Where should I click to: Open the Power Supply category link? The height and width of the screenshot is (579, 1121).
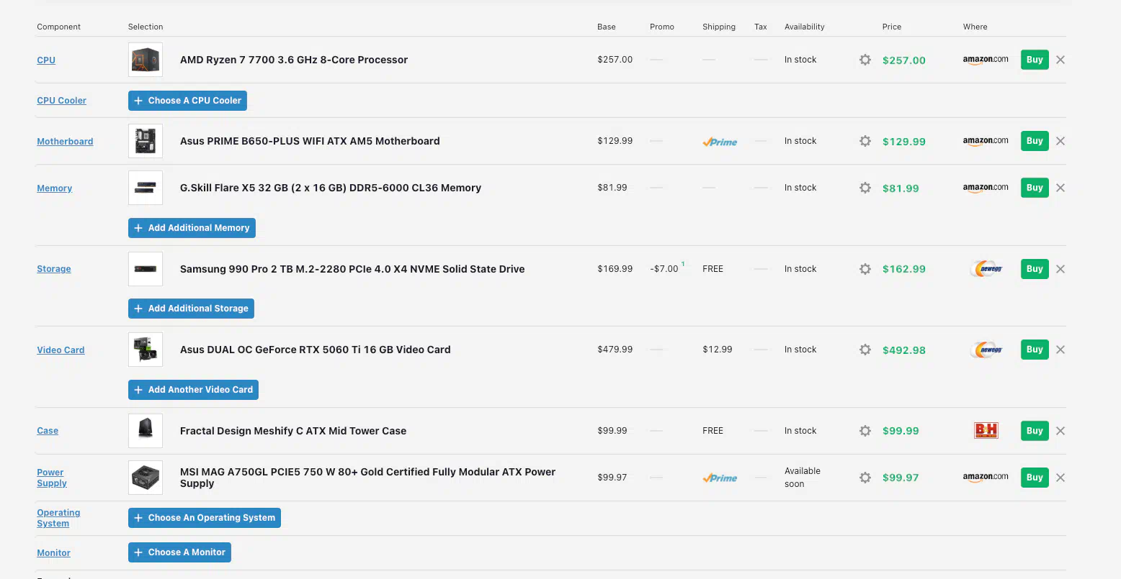52,478
